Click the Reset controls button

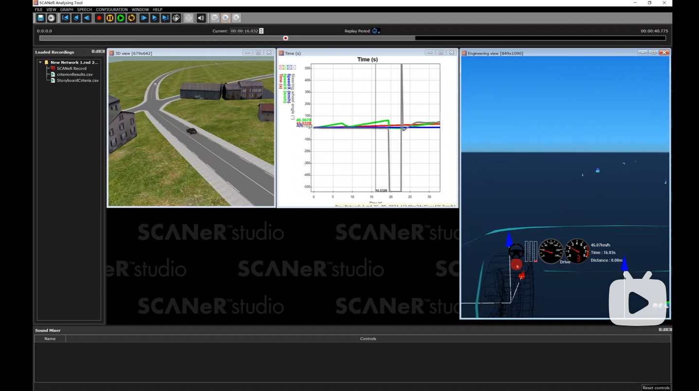pos(656,388)
